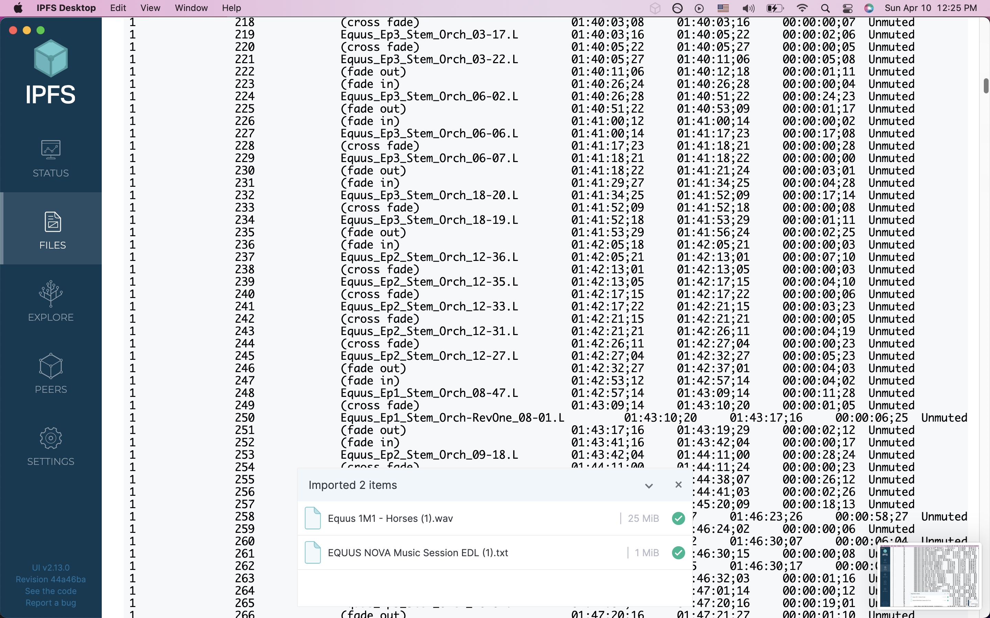
Task: Select the Files sidebar icon
Action: tap(52, 222)
